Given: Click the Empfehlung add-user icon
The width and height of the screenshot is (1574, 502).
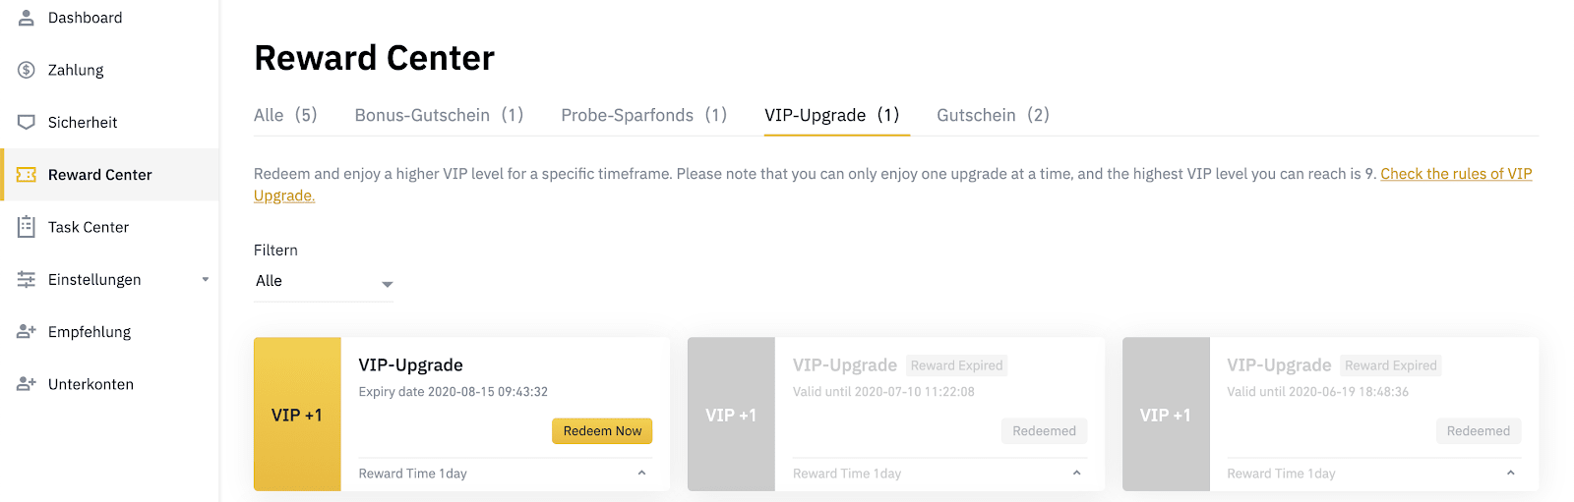Looking at the screenshot, I should tap(27, 332).
